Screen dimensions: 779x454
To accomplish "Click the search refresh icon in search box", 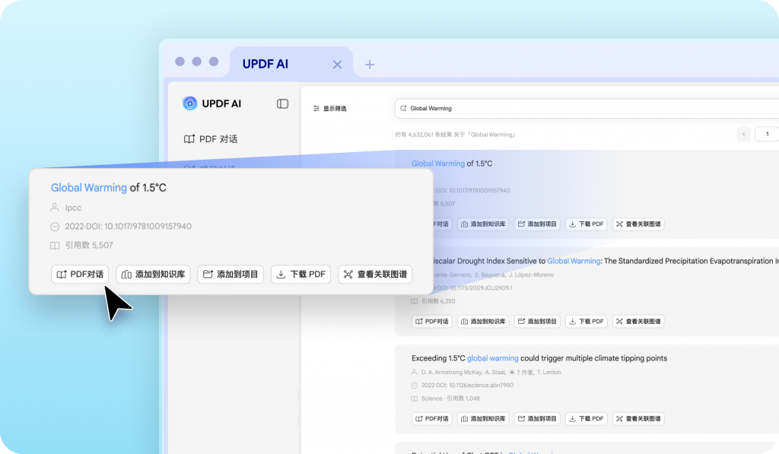I will (x=403, y=109).
